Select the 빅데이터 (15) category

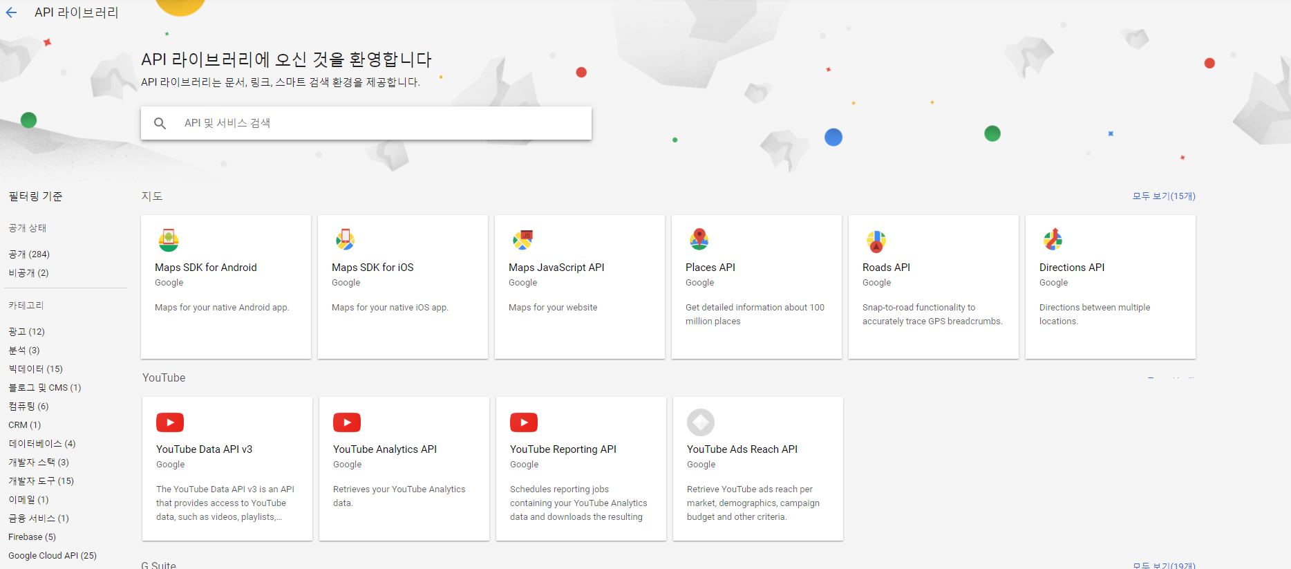(x=35, y=369)
